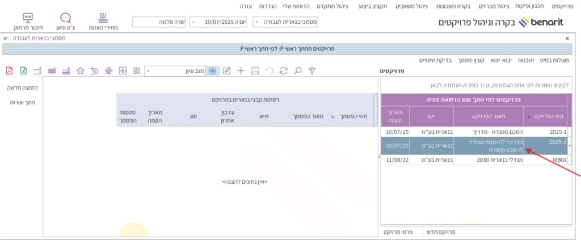Click the edit pencil icon in toolbar
This screenshot has width=581, height=240.
click(226, 71)
